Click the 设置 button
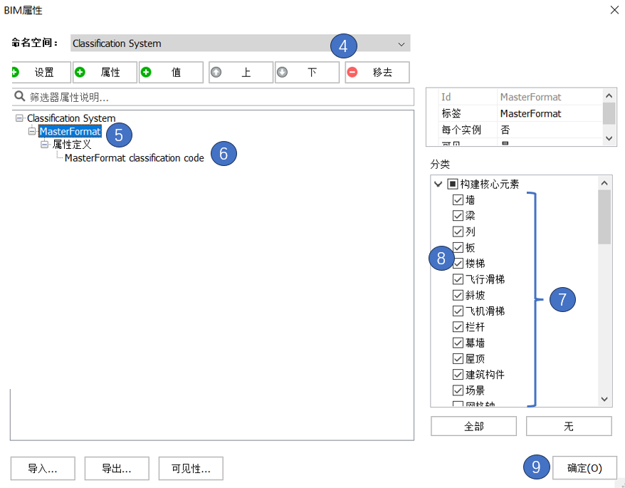This screenshot has height=488, width=625. (x=41, y=72)
